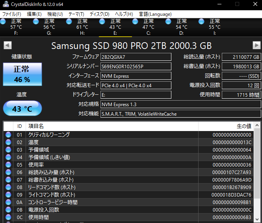Click the features field S.M.A.R.T., TRIM
The image size is (262, 223).
[x=180, y=114]
